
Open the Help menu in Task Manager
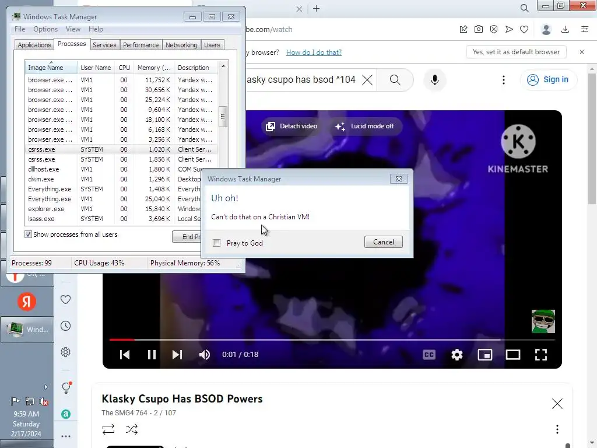point(96,29)
